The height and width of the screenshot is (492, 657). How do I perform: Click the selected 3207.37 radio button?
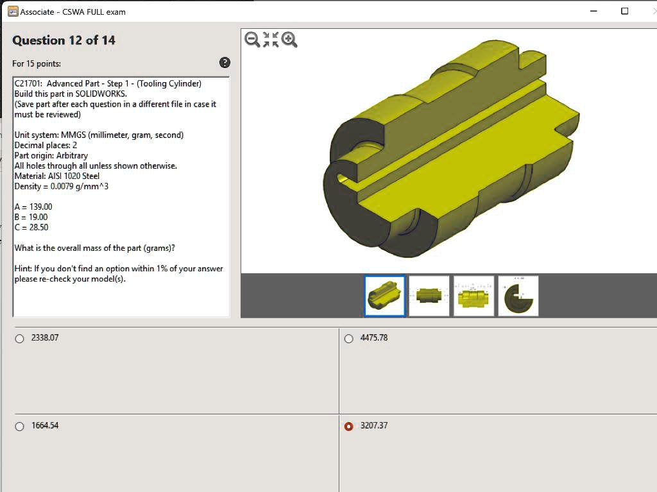[x=349, y=427]
